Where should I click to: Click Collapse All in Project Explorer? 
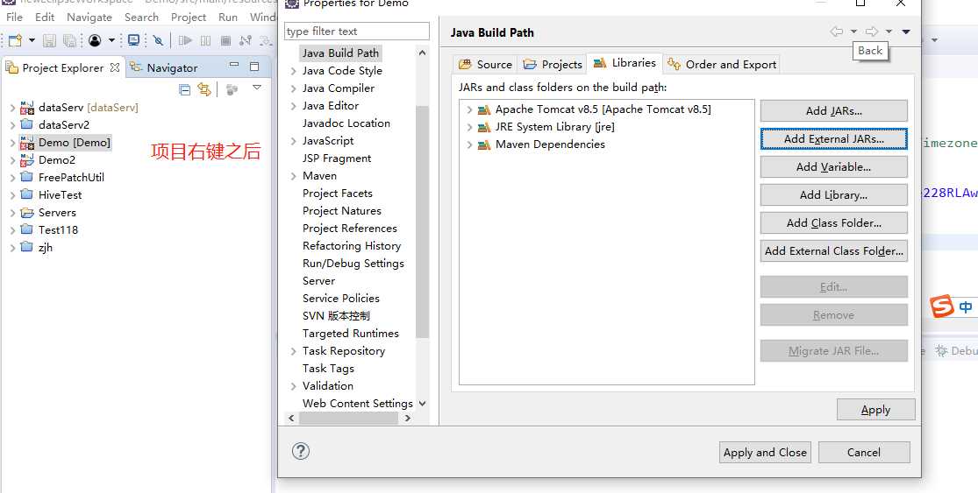[x=184, y=89]
